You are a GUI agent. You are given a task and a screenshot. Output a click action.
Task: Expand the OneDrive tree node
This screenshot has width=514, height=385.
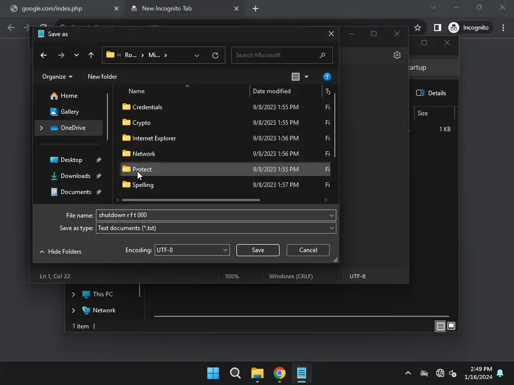click(x=41, y=128)
